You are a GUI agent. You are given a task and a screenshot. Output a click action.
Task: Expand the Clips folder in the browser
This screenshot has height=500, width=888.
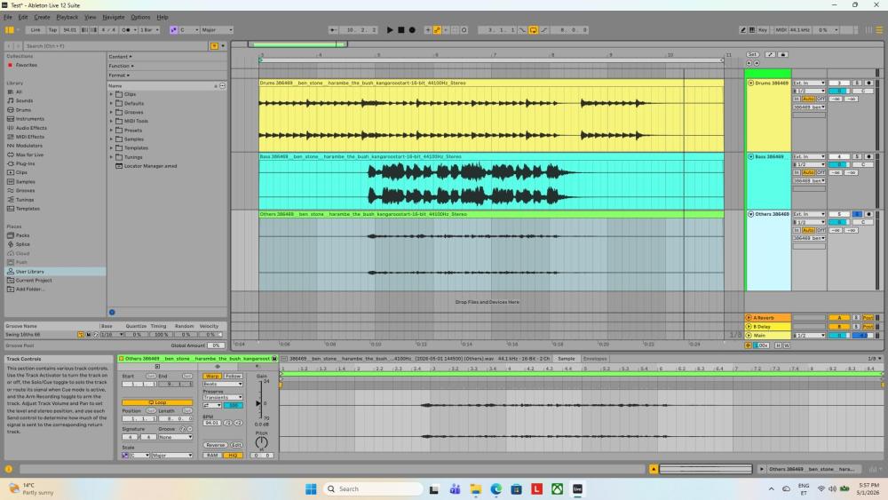[112, 94]
